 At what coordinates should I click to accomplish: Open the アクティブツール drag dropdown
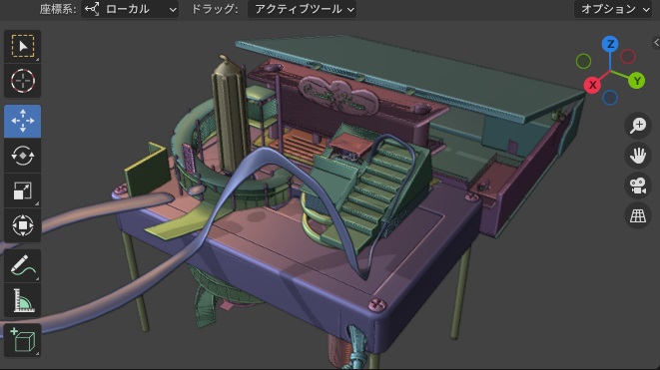click(302, 9)
